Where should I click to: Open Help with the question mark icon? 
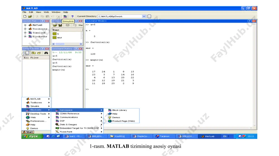click(73, 16)
